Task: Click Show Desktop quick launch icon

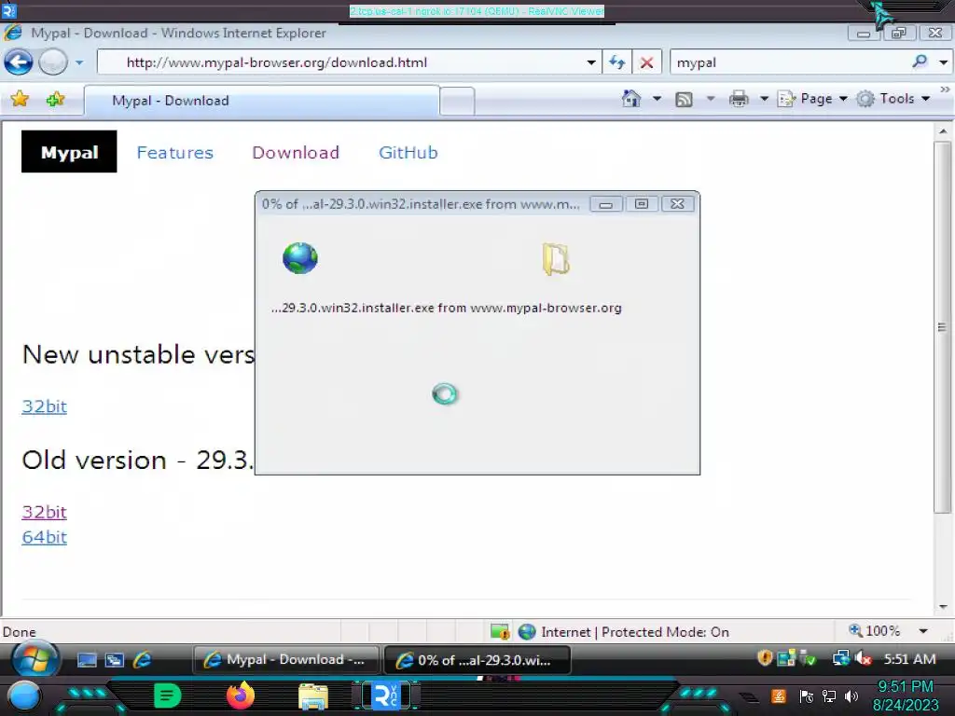Action: click(x=87, y=660)
